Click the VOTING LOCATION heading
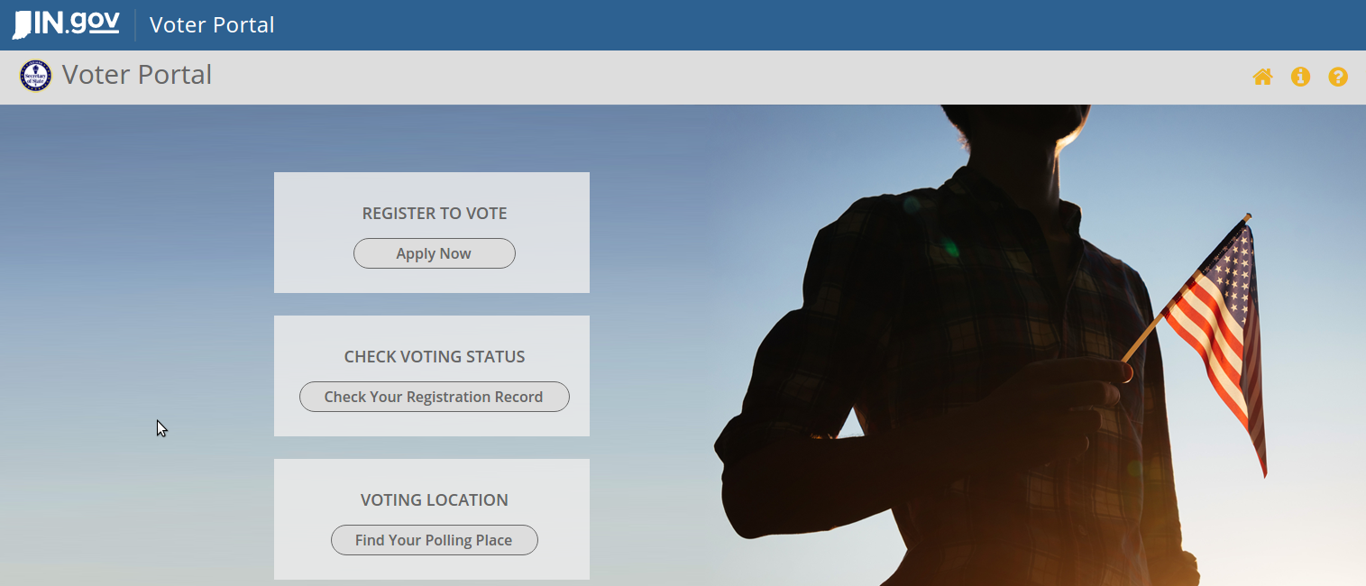Screen dimensions: 1366x586 point(435,500)
